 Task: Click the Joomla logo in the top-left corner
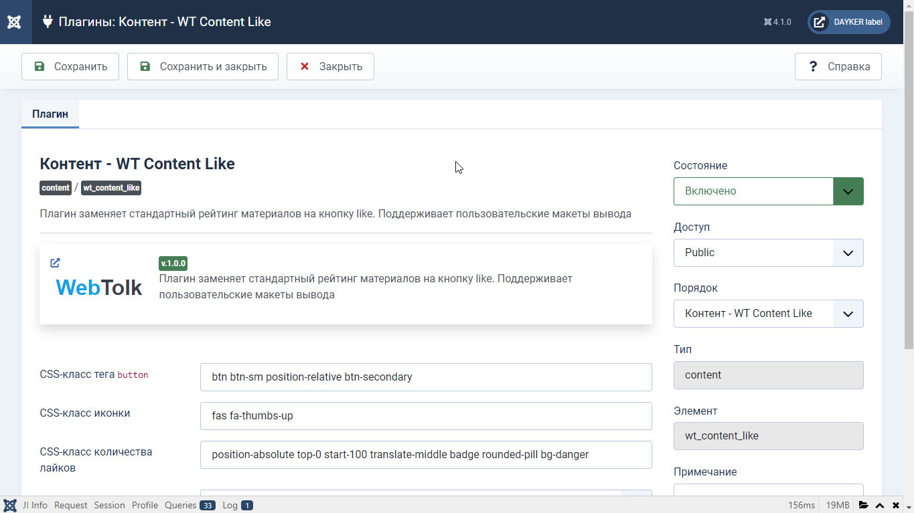click(x=14, y=22)
